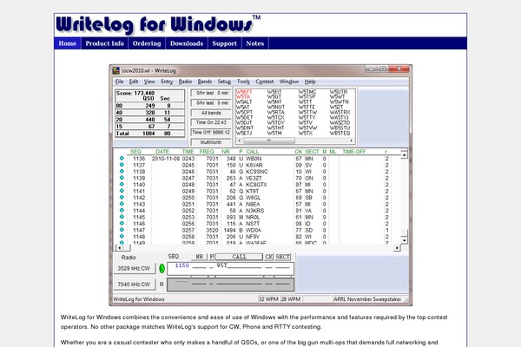The height and width of the screenshot is (347, 521).
Task: Click the log list's left scroll arrow
Action: pos(119,248)
